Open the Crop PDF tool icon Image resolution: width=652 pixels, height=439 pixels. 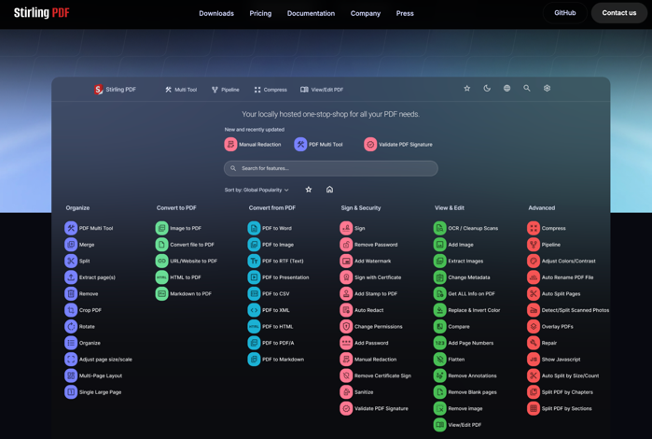pyautogui.click(x=71, y=310)
